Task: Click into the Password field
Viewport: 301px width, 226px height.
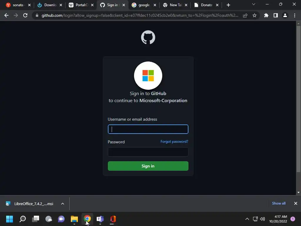Action: coord(148,152)
